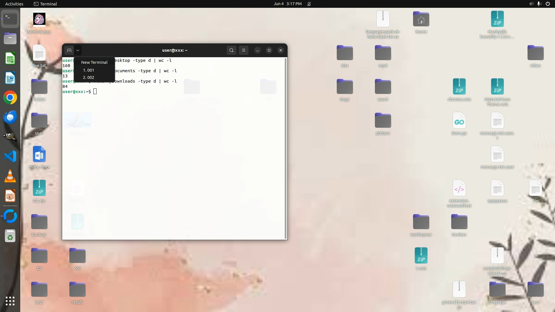Image resolution: width=555 pixels, height=312 pixels.
Task: Toggle the microphone indicator
Action: point(539,4)
